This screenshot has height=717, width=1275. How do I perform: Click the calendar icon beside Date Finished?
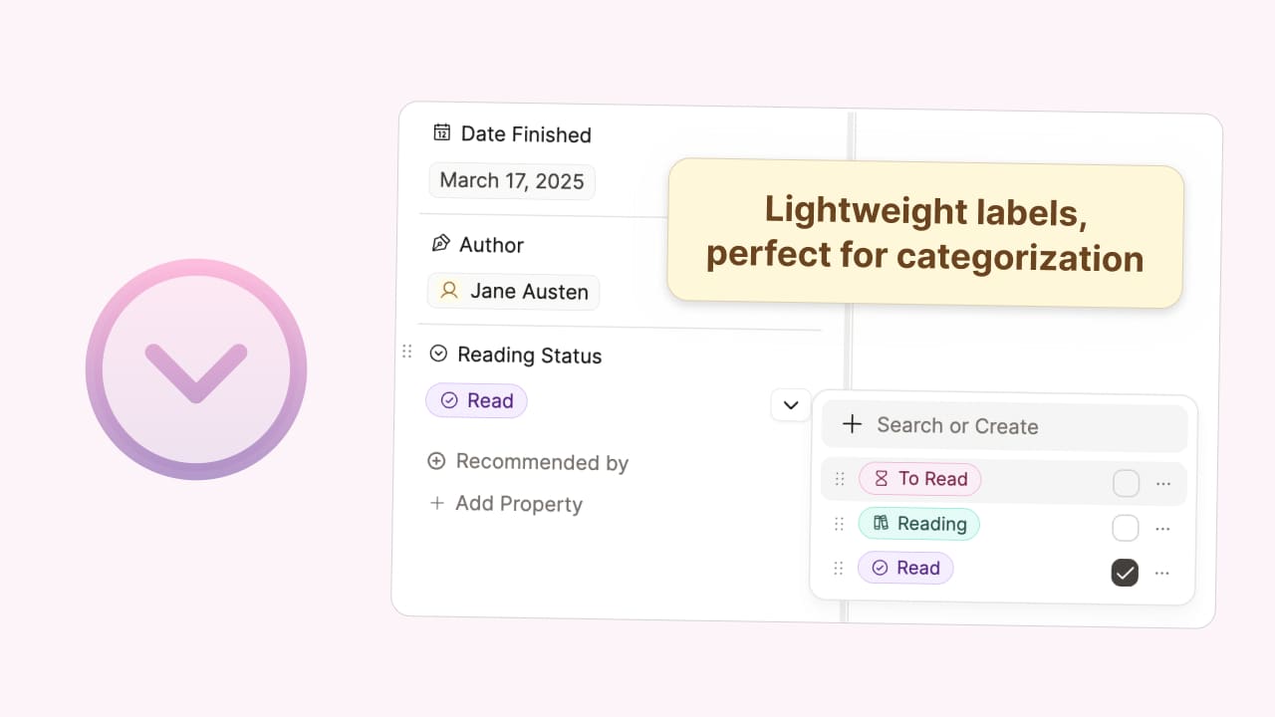[x=442, y=132]
